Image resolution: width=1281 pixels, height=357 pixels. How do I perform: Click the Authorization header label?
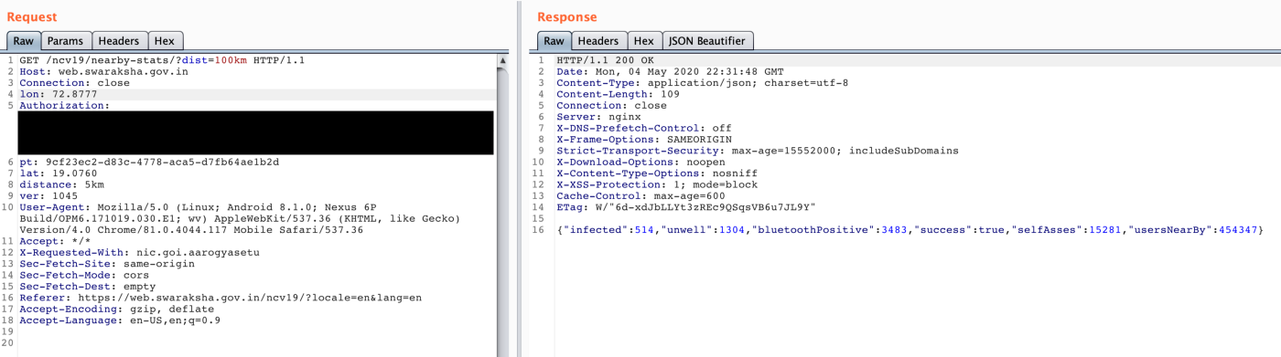coord(64,106)
